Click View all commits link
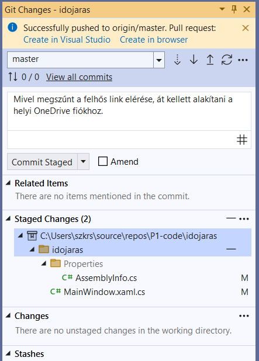 [79, 77]
